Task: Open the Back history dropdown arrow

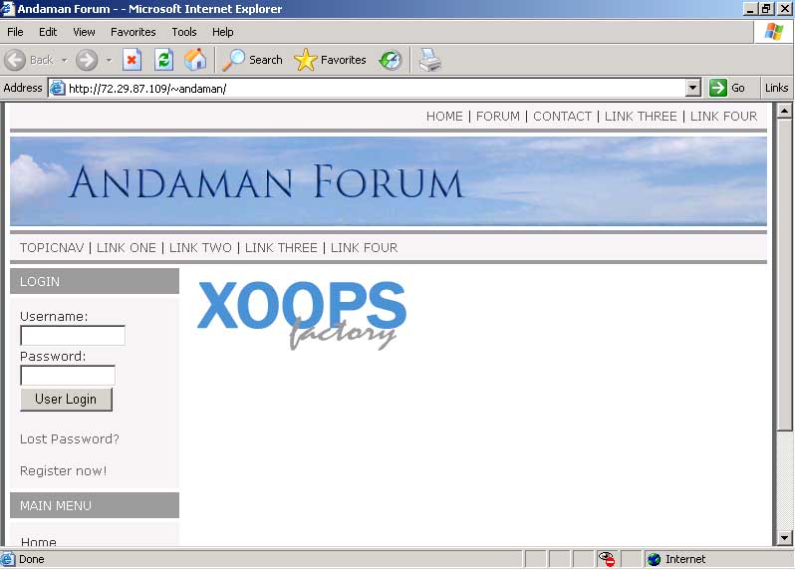Action: [65, 60]
